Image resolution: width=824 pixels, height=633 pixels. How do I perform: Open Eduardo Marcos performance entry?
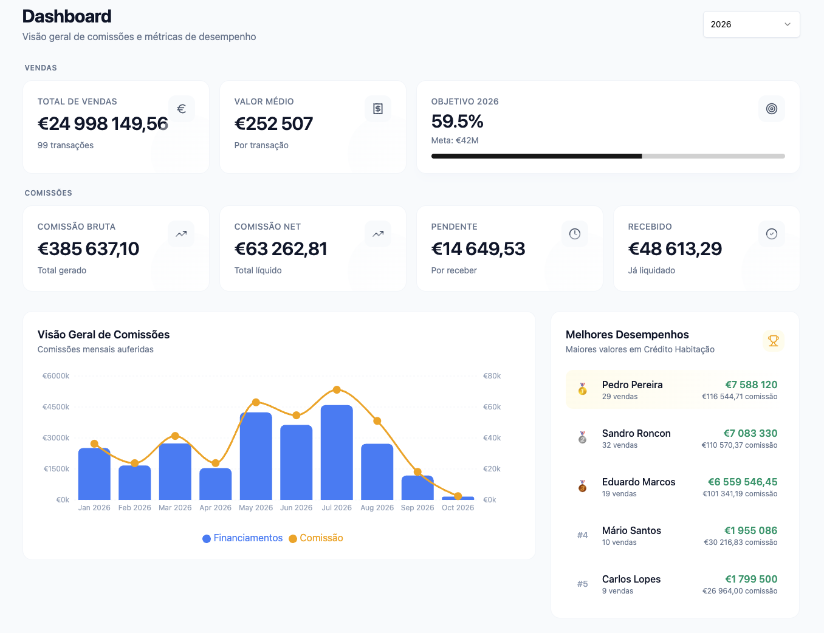(x=675, y=487)
